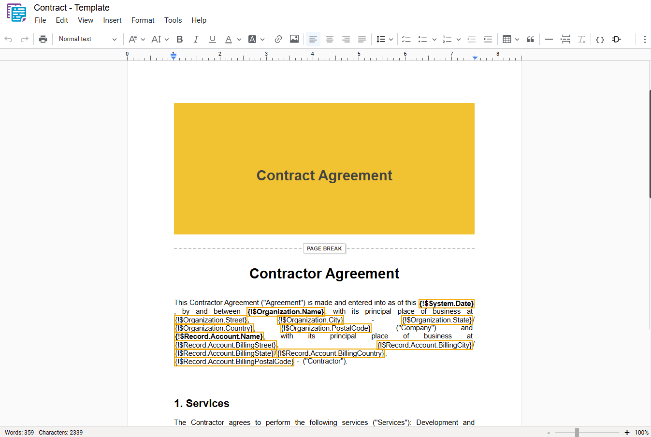Open the table insert dropdown
651x437 pixels.
pos(511,39)
